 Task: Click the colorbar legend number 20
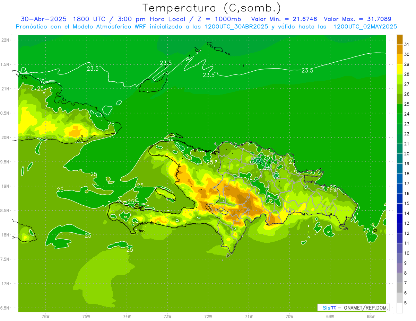click(x=407, y=154)
